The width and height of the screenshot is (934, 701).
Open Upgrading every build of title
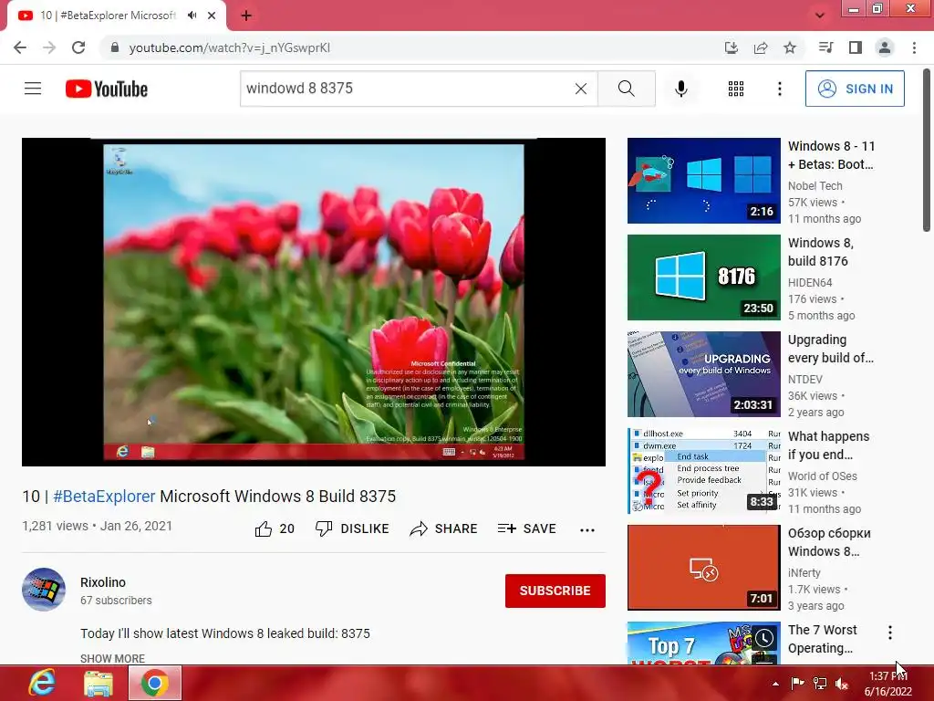coord(831,349)
